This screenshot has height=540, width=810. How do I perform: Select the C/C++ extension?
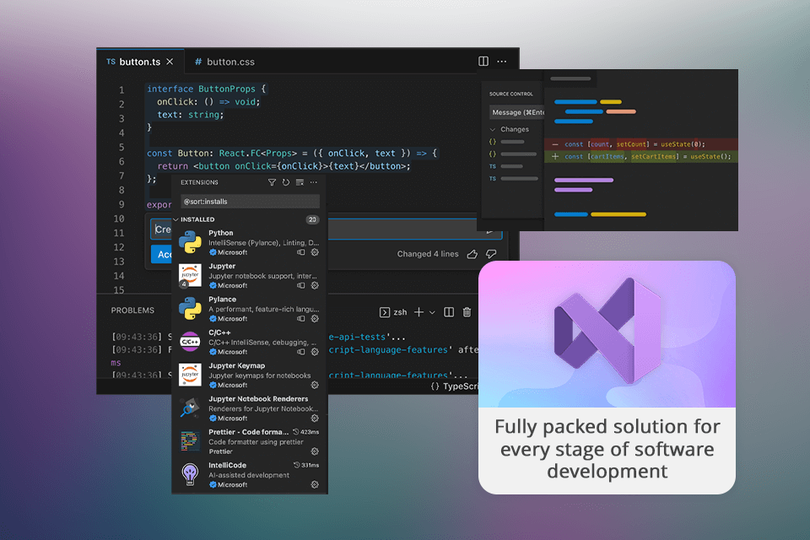250,342
